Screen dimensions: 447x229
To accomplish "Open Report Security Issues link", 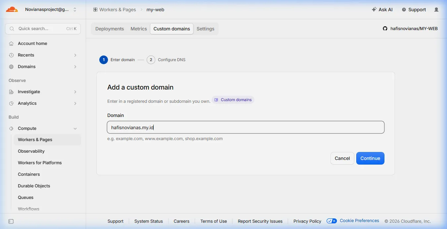I will 260,221.
